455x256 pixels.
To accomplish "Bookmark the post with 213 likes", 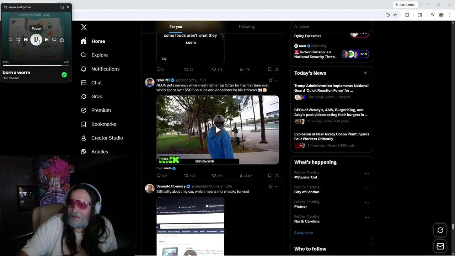I will [269, 69].
